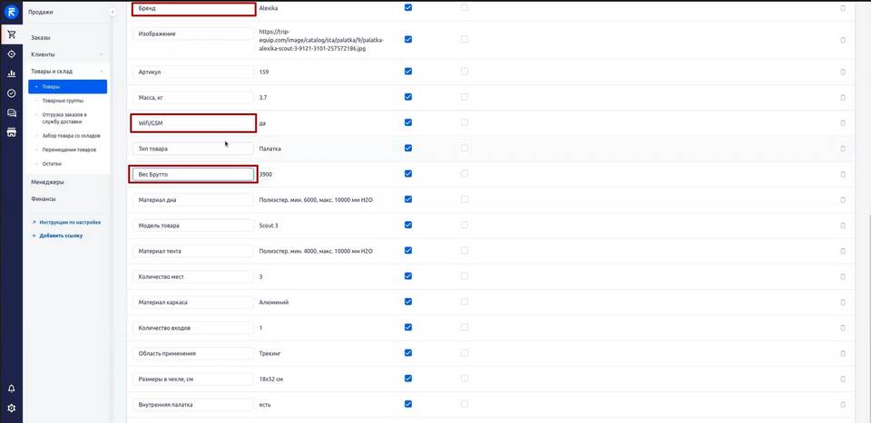Click the bar chart analytics icon

[11, 73]
